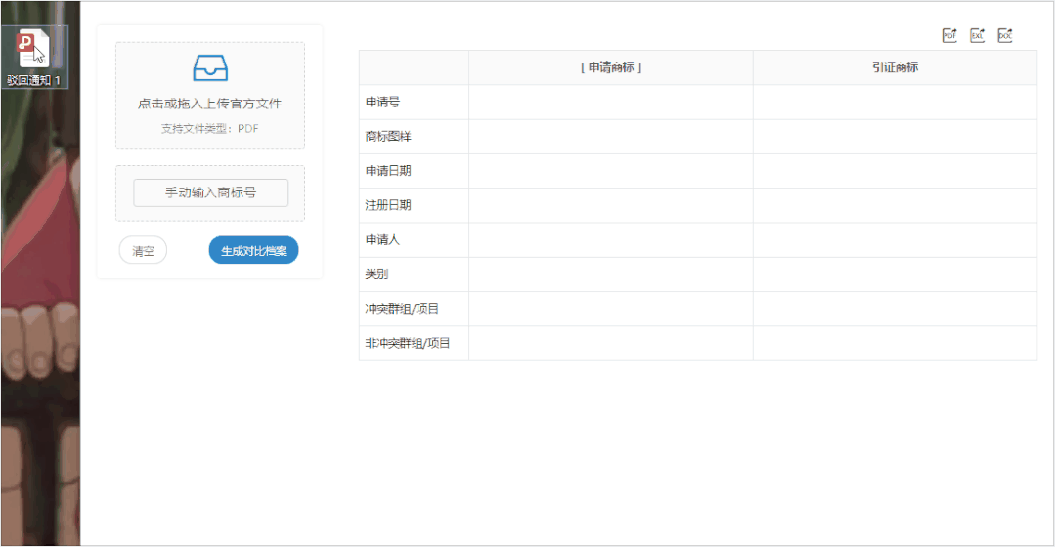Select the 申请人 row label
The width and height of the screenshot is (1055, 547).
click(x=382, y=240)
